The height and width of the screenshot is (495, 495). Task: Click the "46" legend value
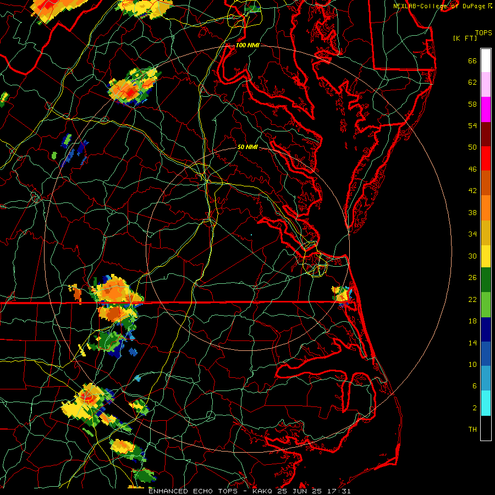click(472, 169)
